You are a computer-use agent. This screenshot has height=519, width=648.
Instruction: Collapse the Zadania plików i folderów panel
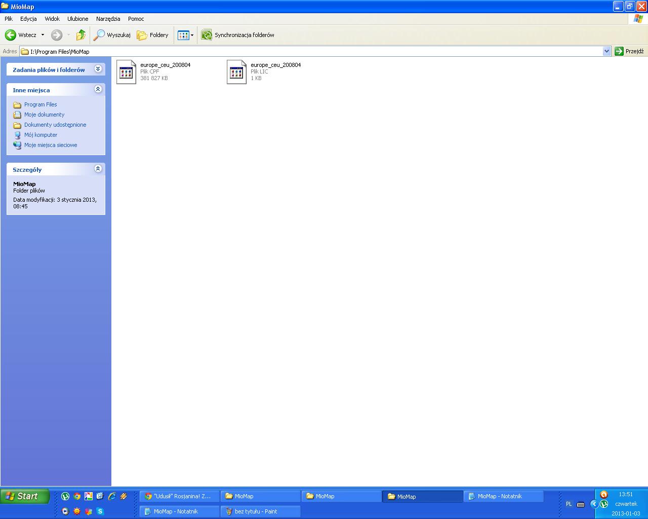click(x=98, y=69)
